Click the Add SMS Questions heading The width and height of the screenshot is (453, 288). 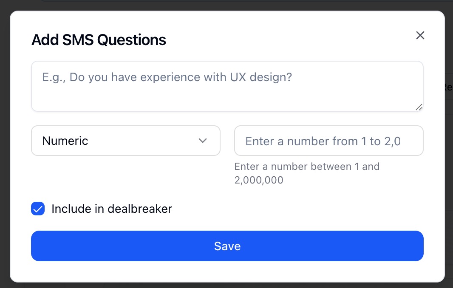tap(99, 40)
